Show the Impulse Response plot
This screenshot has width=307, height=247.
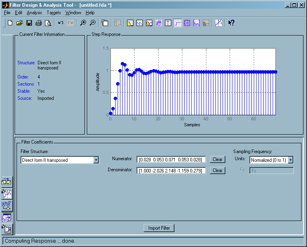168,23
